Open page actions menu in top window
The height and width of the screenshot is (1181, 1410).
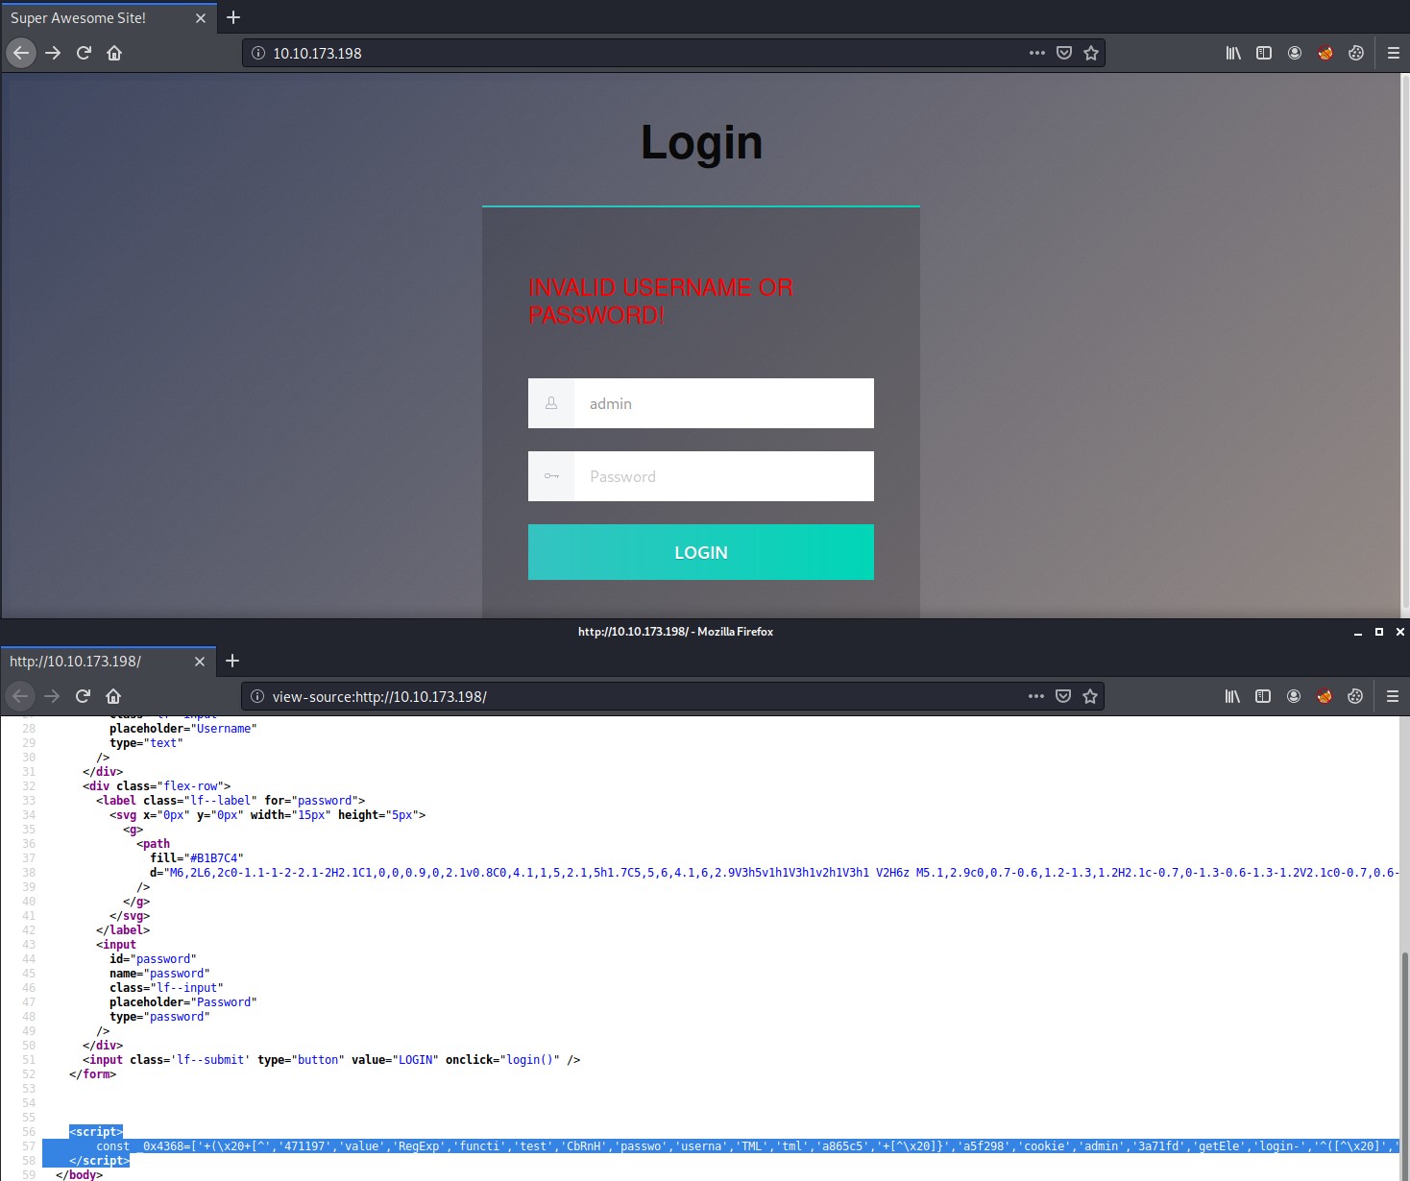pos(1037,53)
